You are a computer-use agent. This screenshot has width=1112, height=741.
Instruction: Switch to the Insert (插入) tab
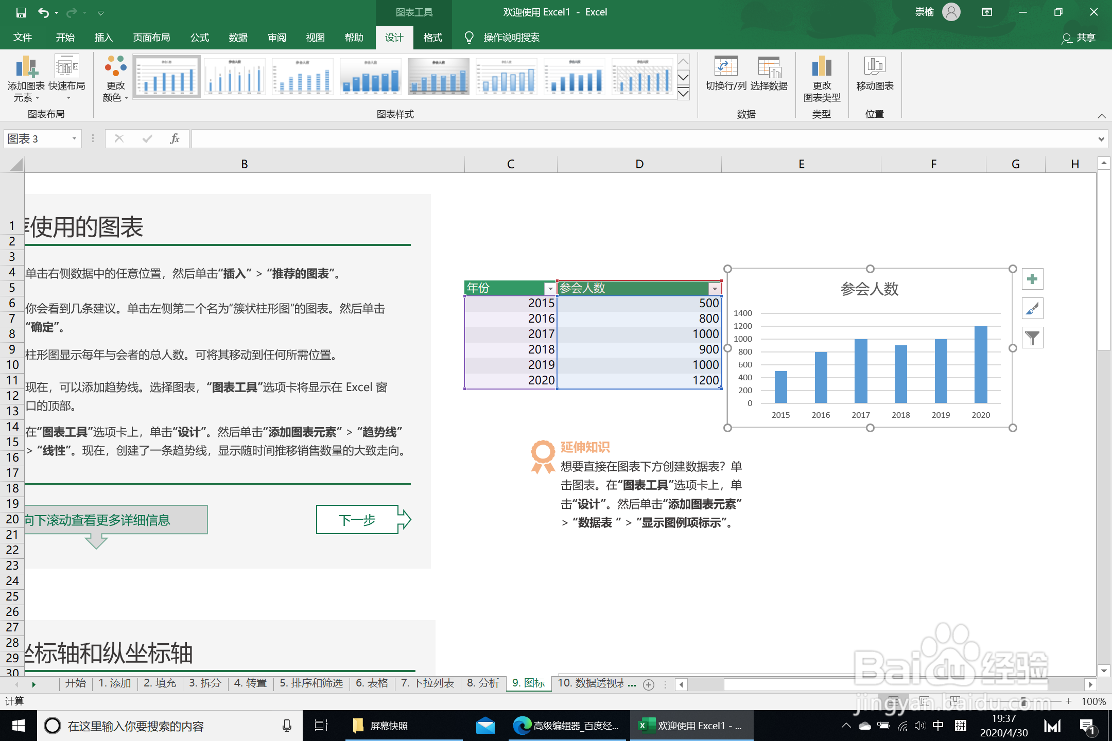point(103,38)
